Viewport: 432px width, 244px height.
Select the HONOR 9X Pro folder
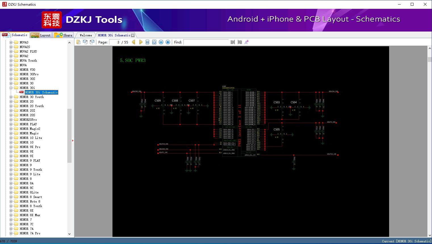click(x=30, y=147)
